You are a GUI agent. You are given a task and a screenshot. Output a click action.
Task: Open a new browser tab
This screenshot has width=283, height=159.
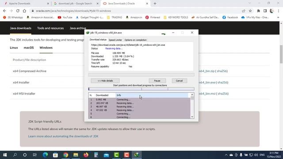[155, 4]
